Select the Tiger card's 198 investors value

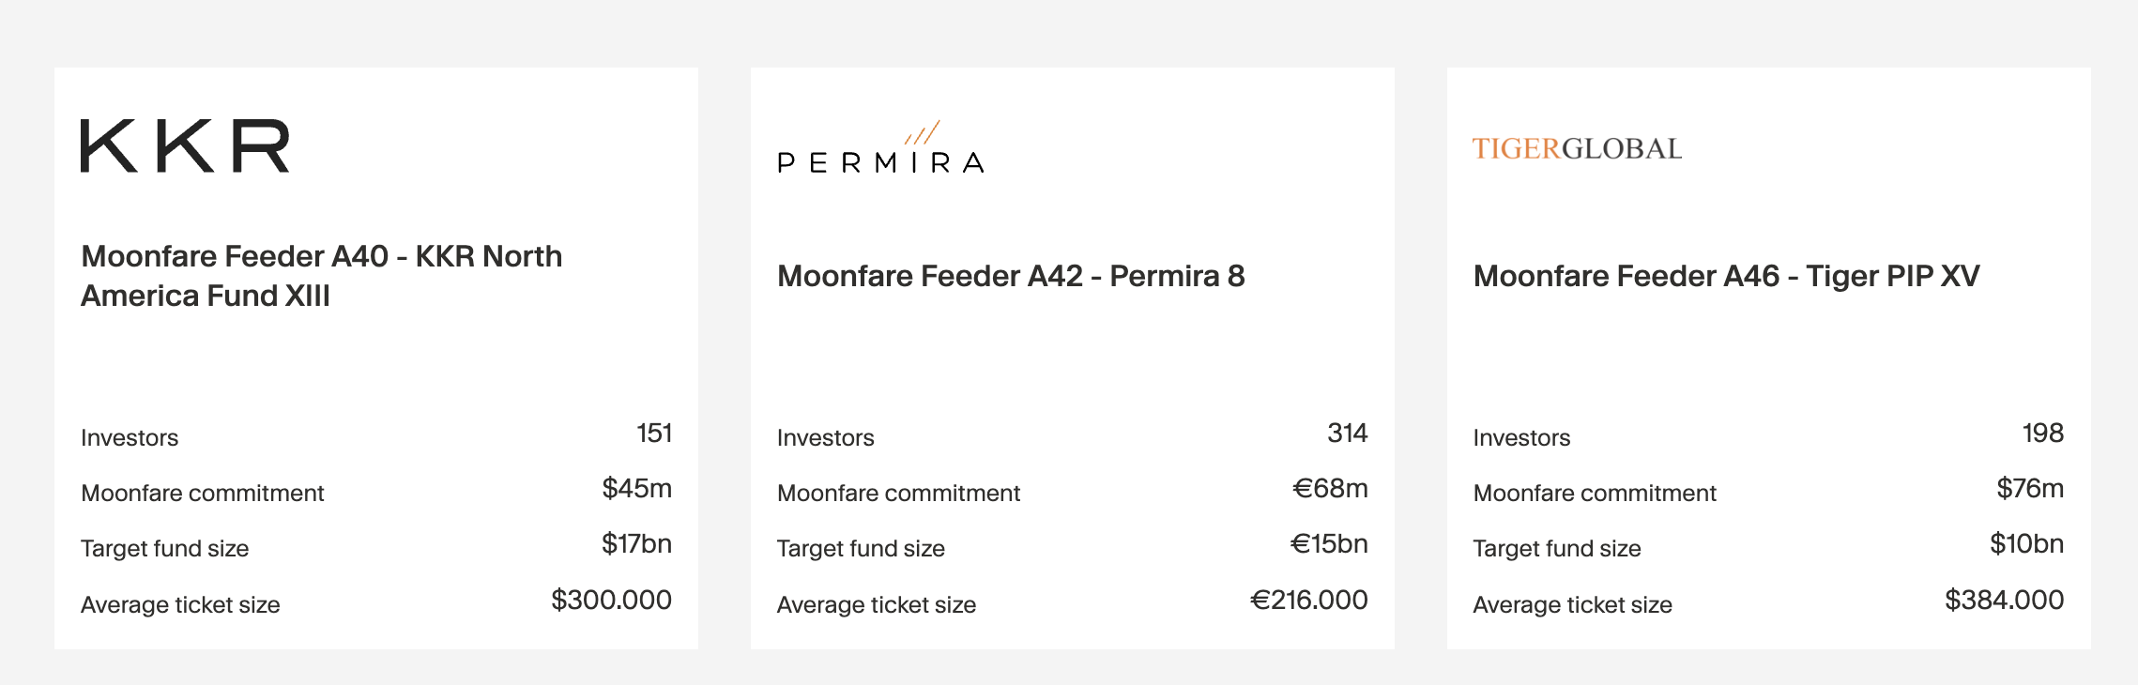coord(2042,434)
